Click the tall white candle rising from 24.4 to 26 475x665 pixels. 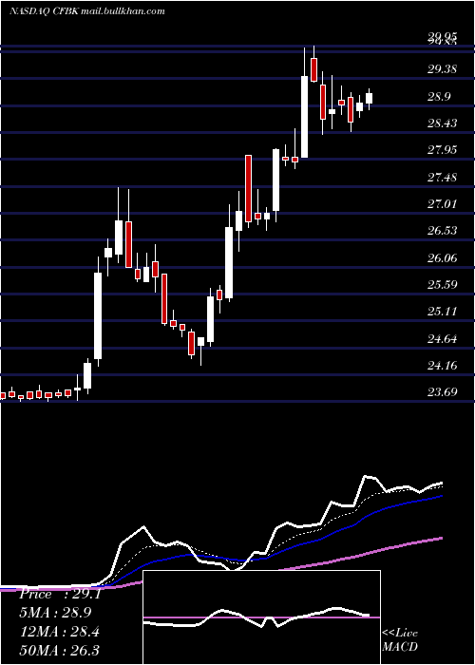point(98,316)
